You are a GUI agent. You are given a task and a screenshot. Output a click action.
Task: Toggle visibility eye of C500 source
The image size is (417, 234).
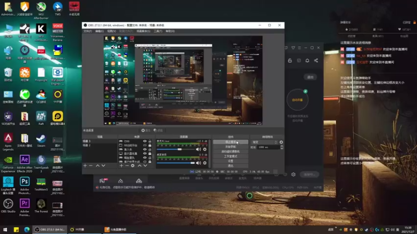point(145,141)
